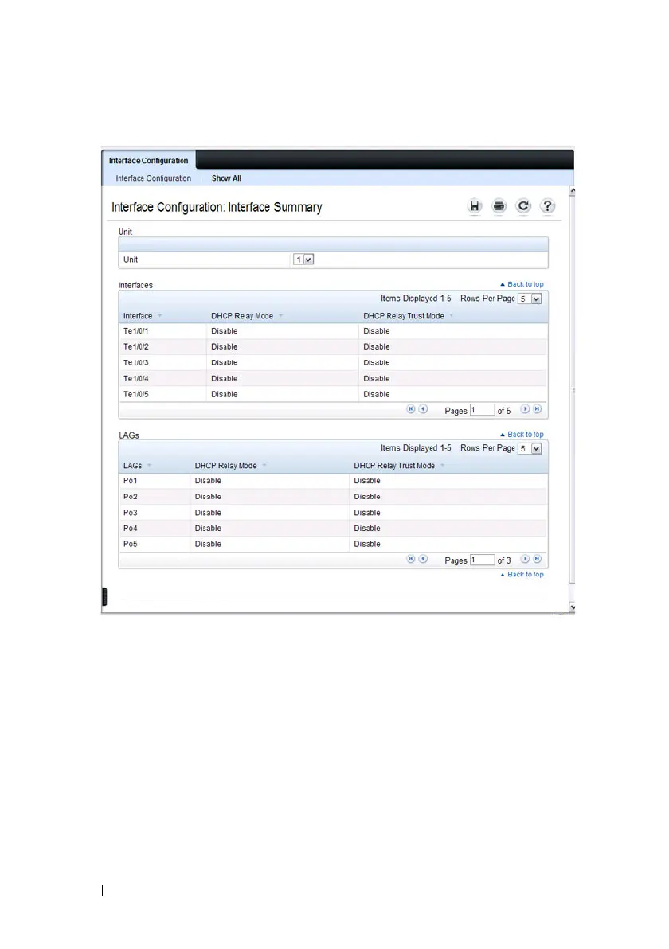
Task: Click the Interfaces Pages number field
Action: click(483, 410)
